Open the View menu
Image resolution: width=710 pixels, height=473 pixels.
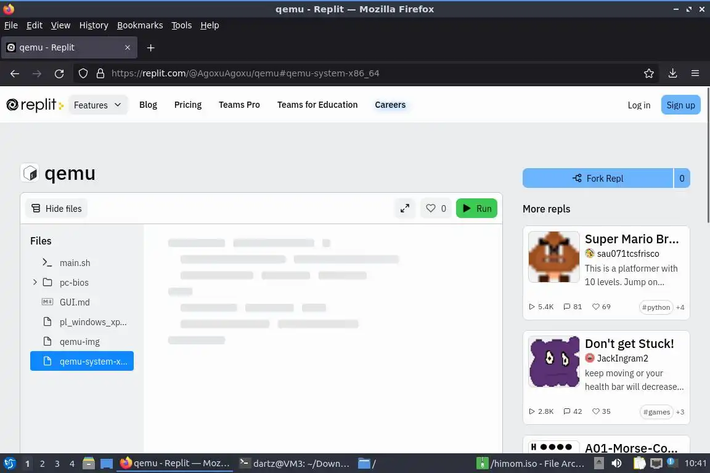(x=60, y=25)
